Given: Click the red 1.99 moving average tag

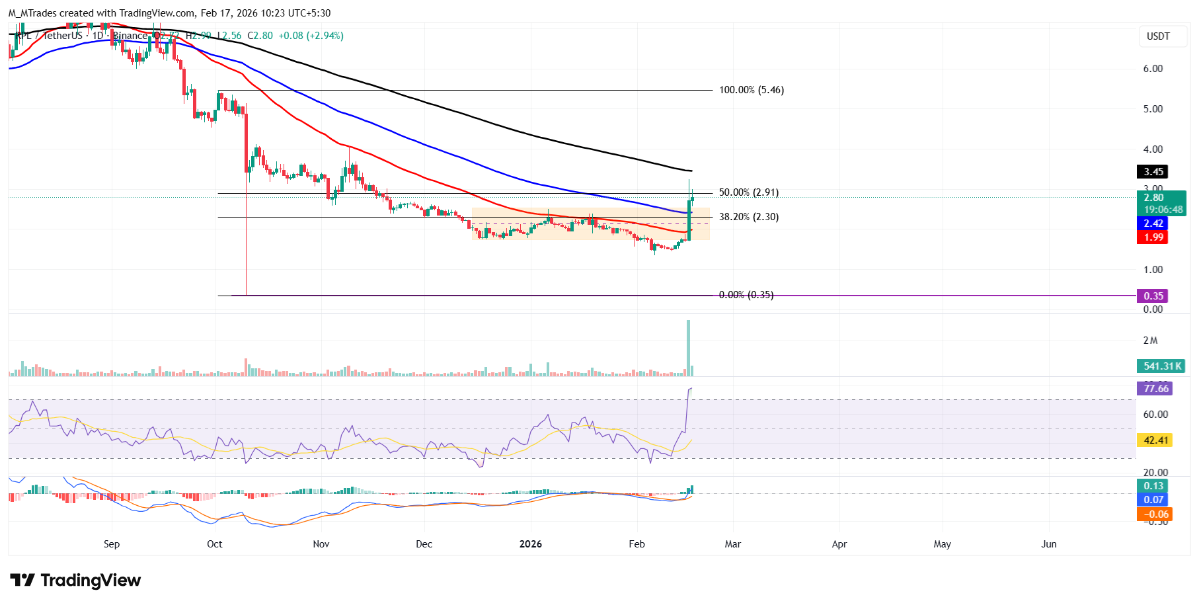Looking at the screenshot, I should pos(1153,237).
